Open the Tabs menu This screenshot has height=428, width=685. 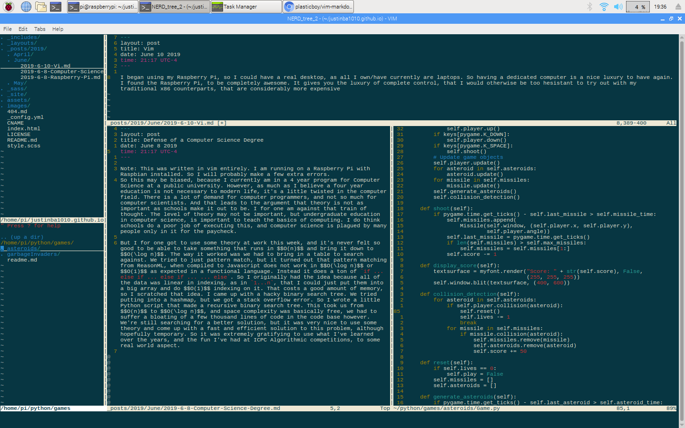point(40,29)
